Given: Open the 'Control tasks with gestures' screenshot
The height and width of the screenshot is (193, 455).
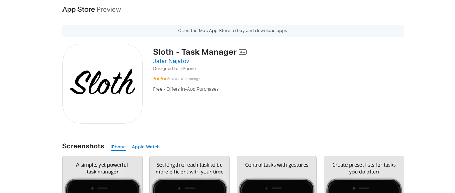Looking at the screenshot, I should click(277, 175).
